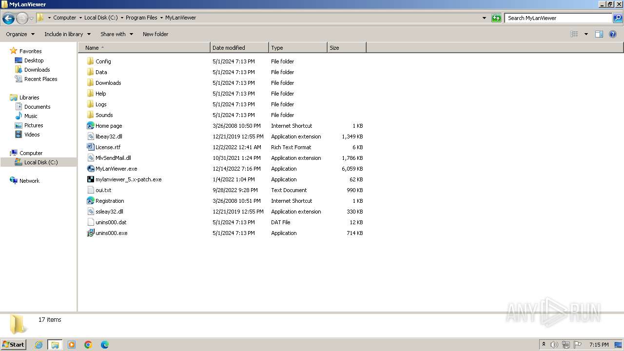Open Windows Media Player taskbar icon
Image resolution: width=624 pixels, height=351 pixels.
[x=72, y=345]
